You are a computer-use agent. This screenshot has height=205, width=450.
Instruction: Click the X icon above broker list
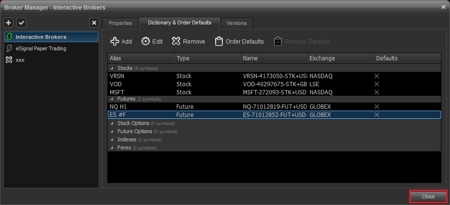(94, 23)
